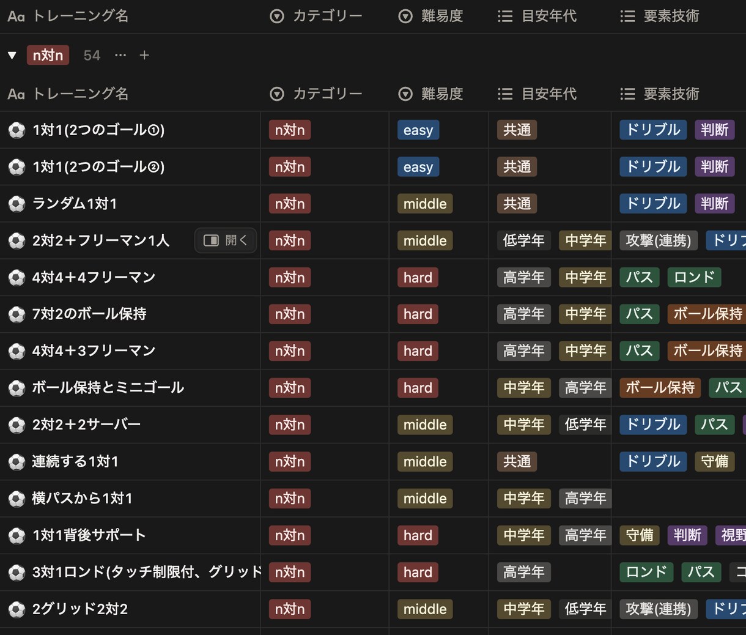Viewport: 746px width, 635px height.
Task: Click the n対n group label tag
Action: point(48,55)
